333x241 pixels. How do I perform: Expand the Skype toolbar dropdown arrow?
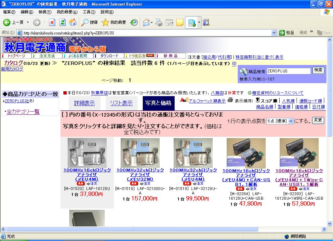point(199,22)
